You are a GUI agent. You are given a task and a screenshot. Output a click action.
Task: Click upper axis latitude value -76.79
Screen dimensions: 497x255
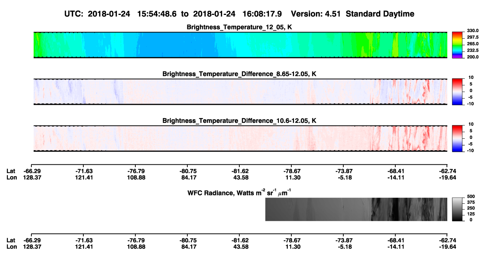(135, 171)
